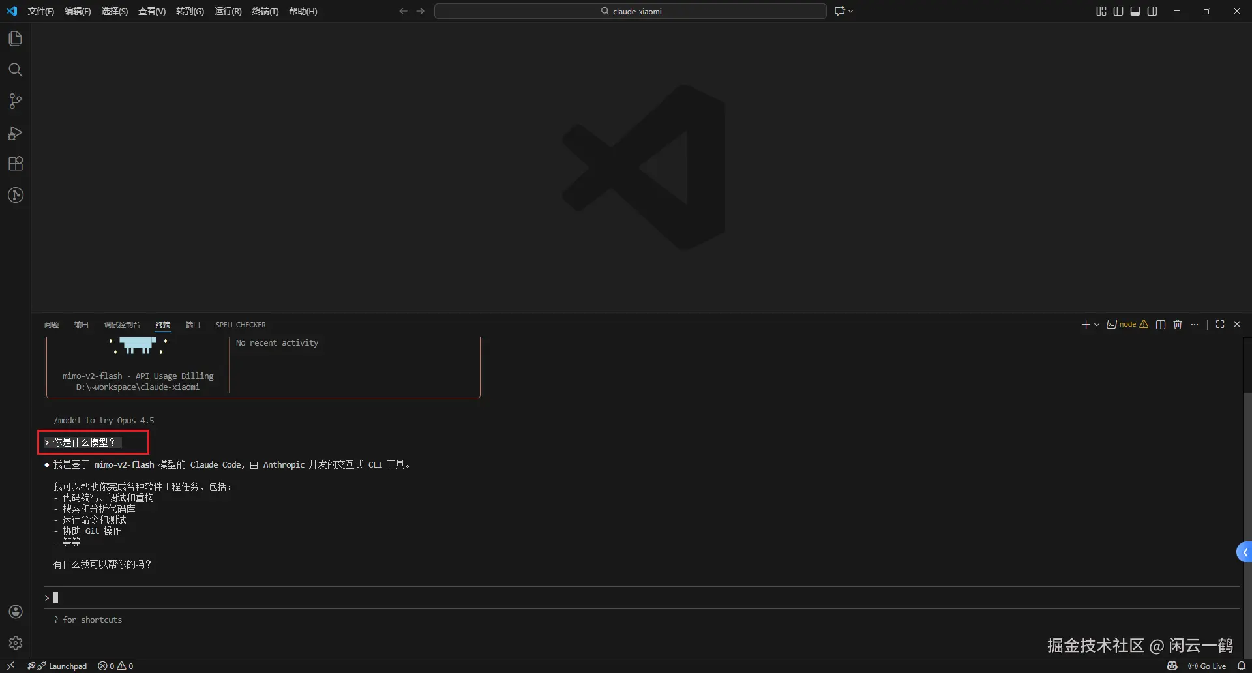Click the line '- 运行命令和测试'
Screen dimensions: 1252x673
[90, 520]
